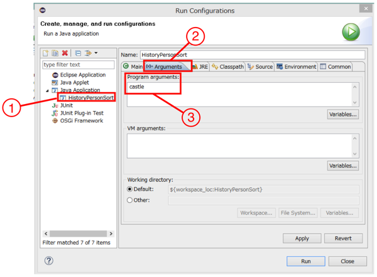This screenshot has height=277, width=377.
Task: Click up arrow in Program arguments scrollbar
Action: click(355, 87)
